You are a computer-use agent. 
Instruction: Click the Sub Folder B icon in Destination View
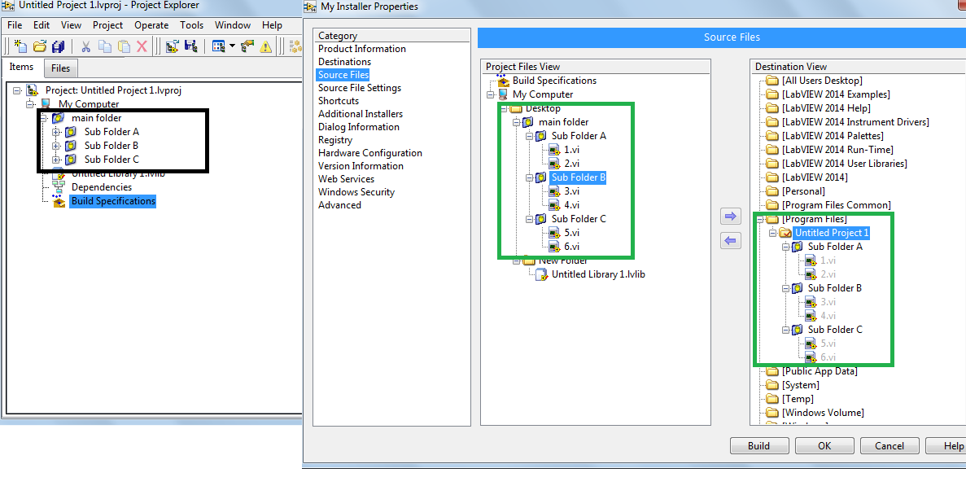(x=798, y=288)
